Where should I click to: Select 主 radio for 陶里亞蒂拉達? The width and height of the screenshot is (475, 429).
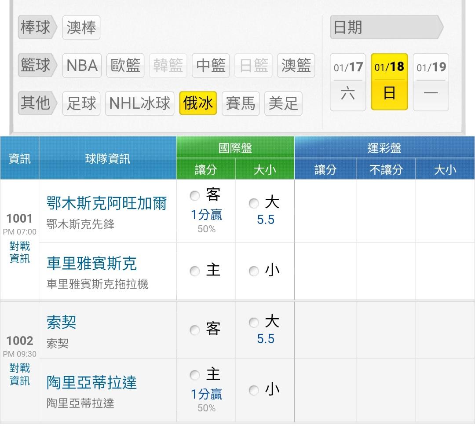tap(195, 375)
